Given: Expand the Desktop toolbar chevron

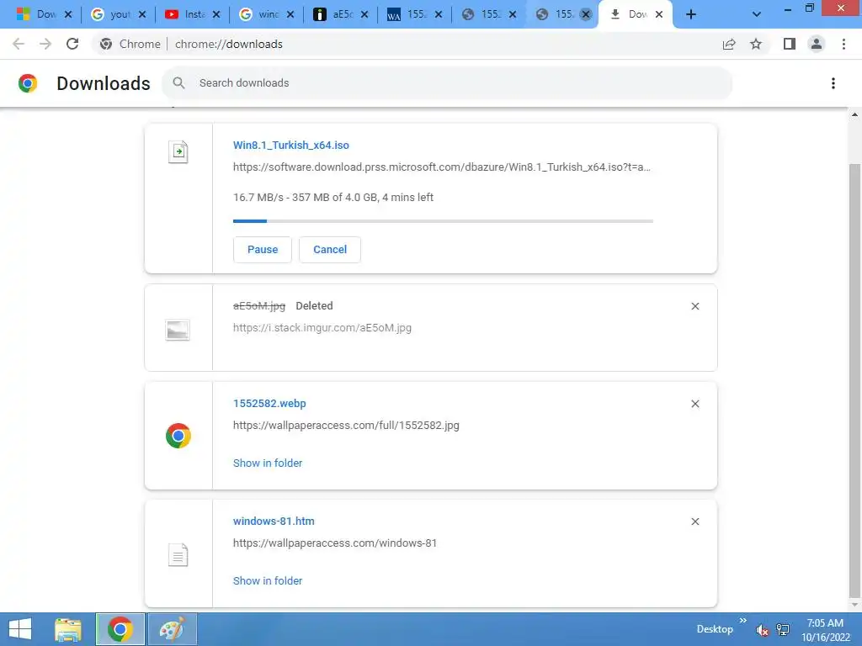Looking at the screenshot, I should point(742,621).
